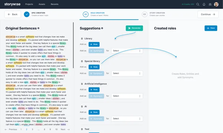The height and width of the screenshot is (133, 223).
Task: Click info icon beside Original Sentences
Action: point(39,28)
